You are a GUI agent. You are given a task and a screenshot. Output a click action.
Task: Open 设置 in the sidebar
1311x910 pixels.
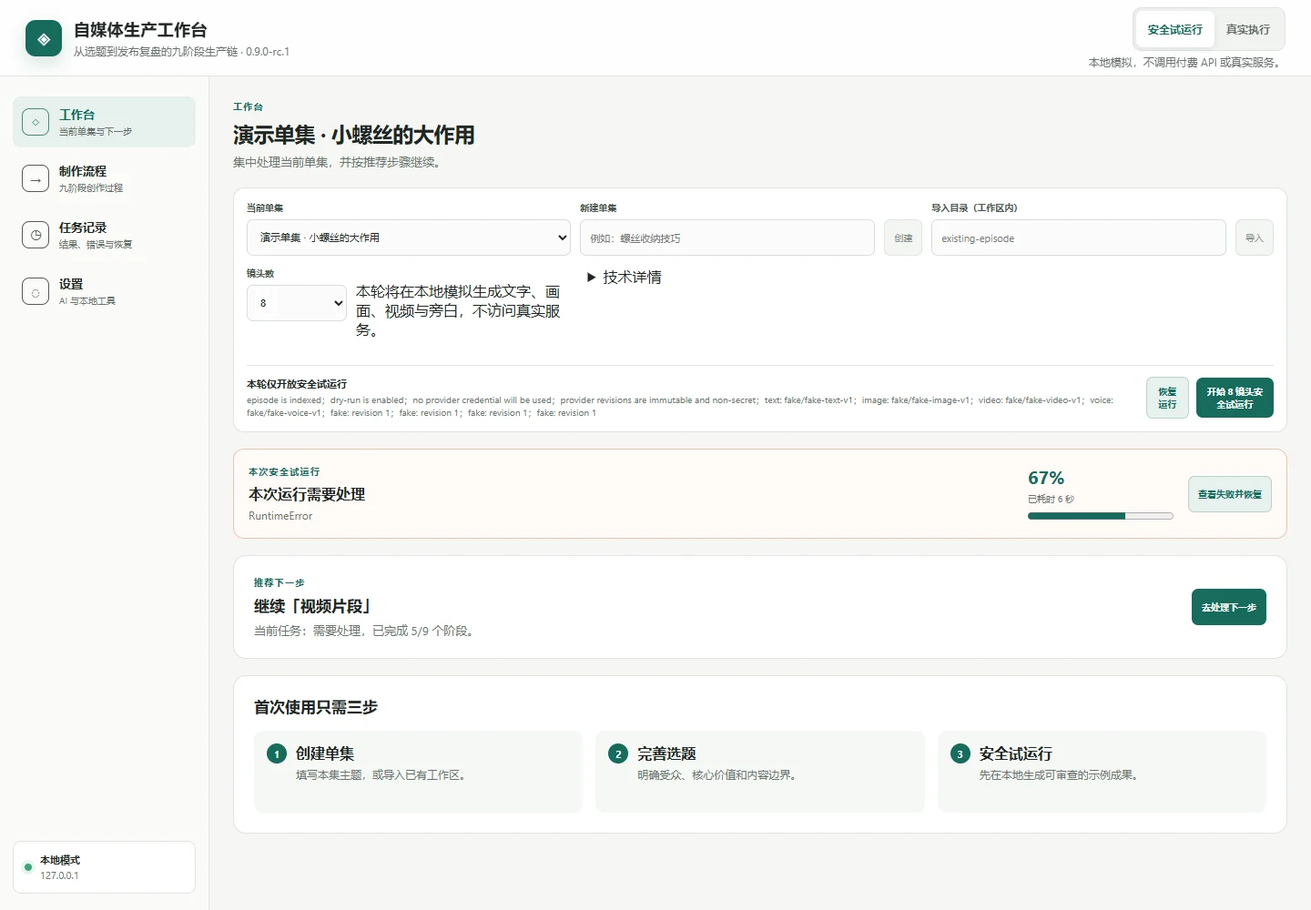click(104, 291)
